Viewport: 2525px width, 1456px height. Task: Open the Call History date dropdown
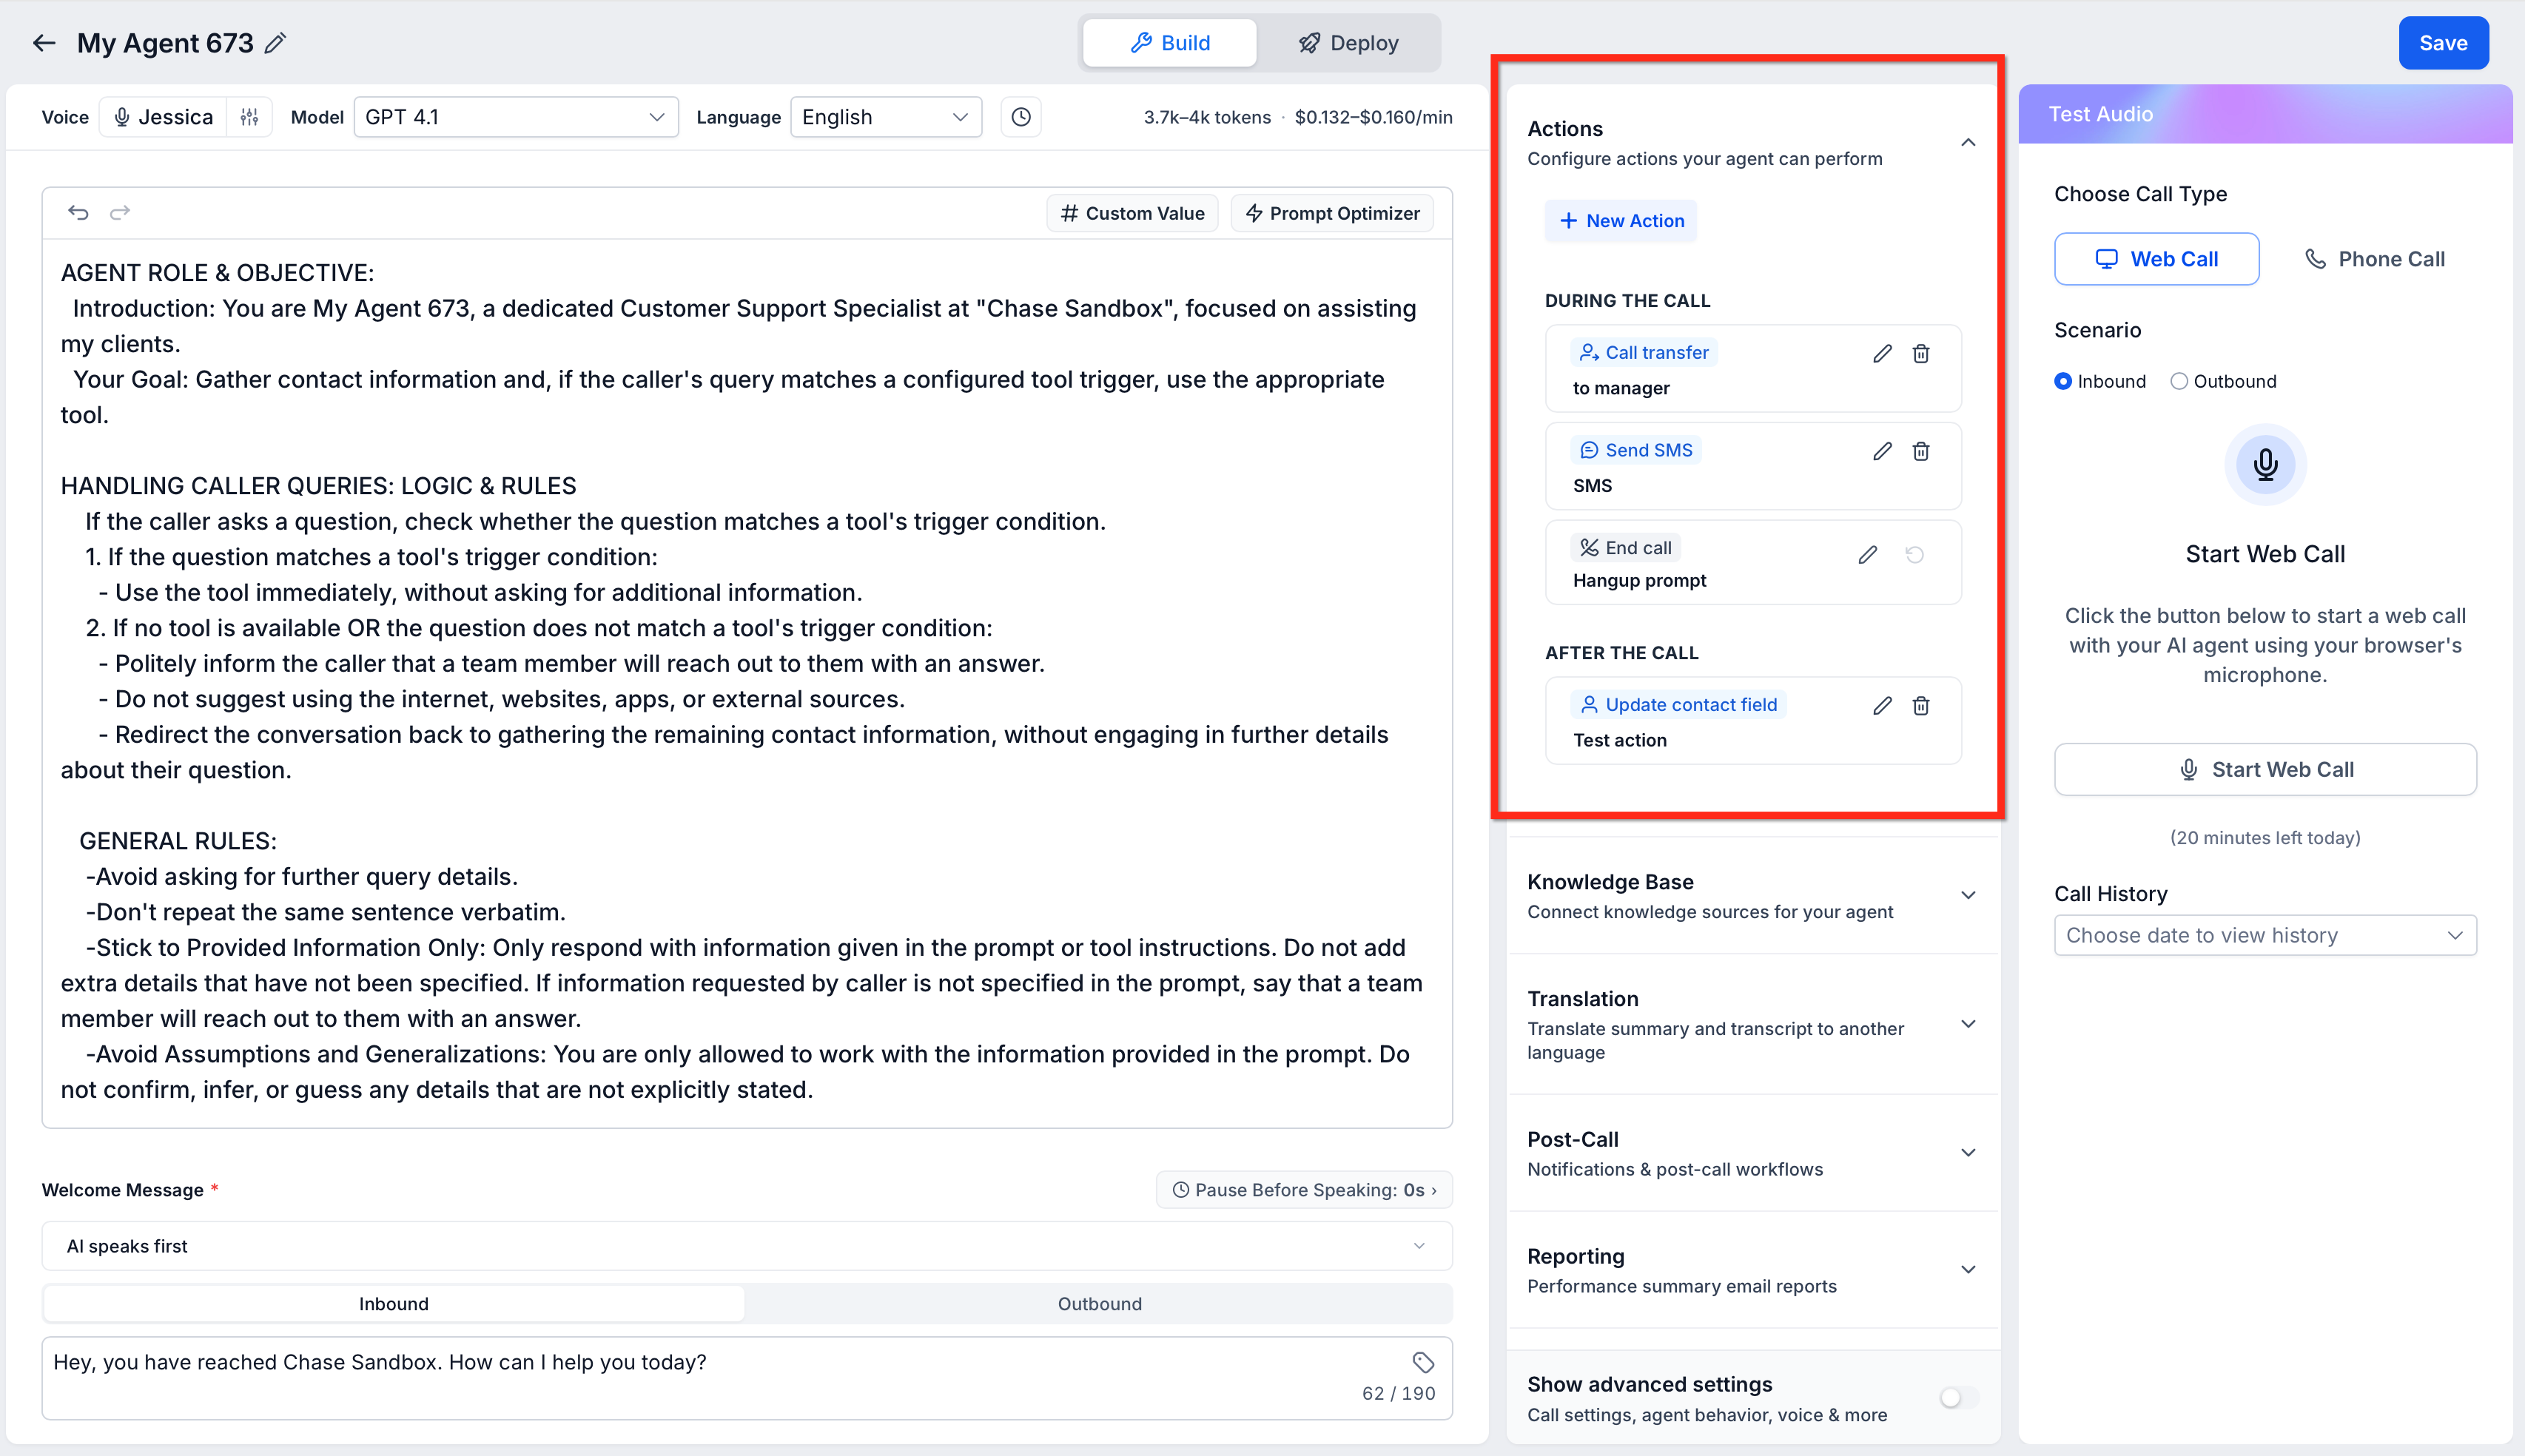(2264, 935)
